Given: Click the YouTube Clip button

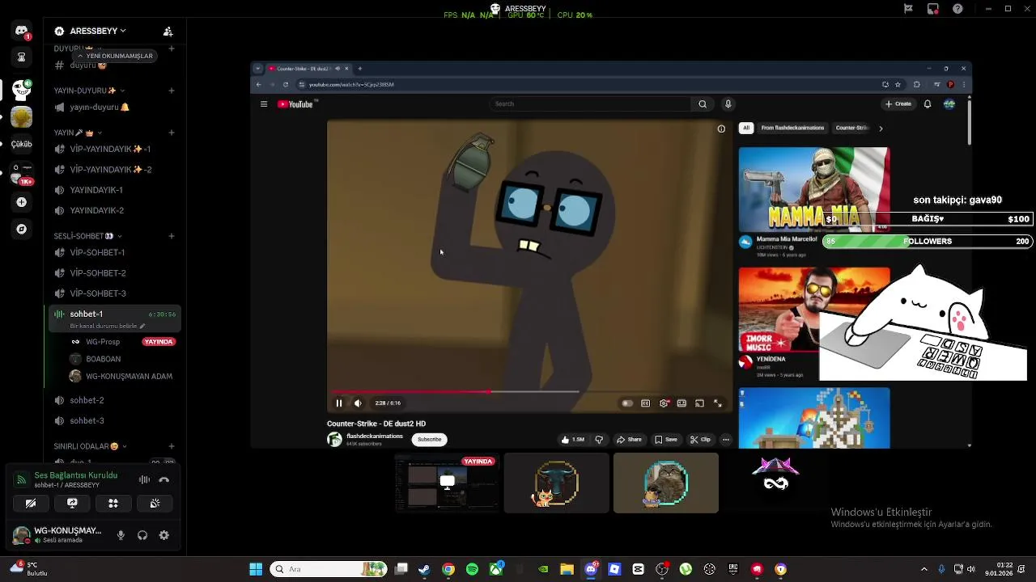Looking at the screenshot, I should [701, 440].
